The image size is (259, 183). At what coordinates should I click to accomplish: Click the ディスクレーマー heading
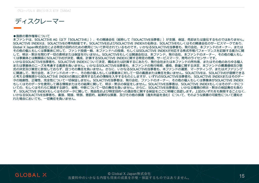point(40,21)
